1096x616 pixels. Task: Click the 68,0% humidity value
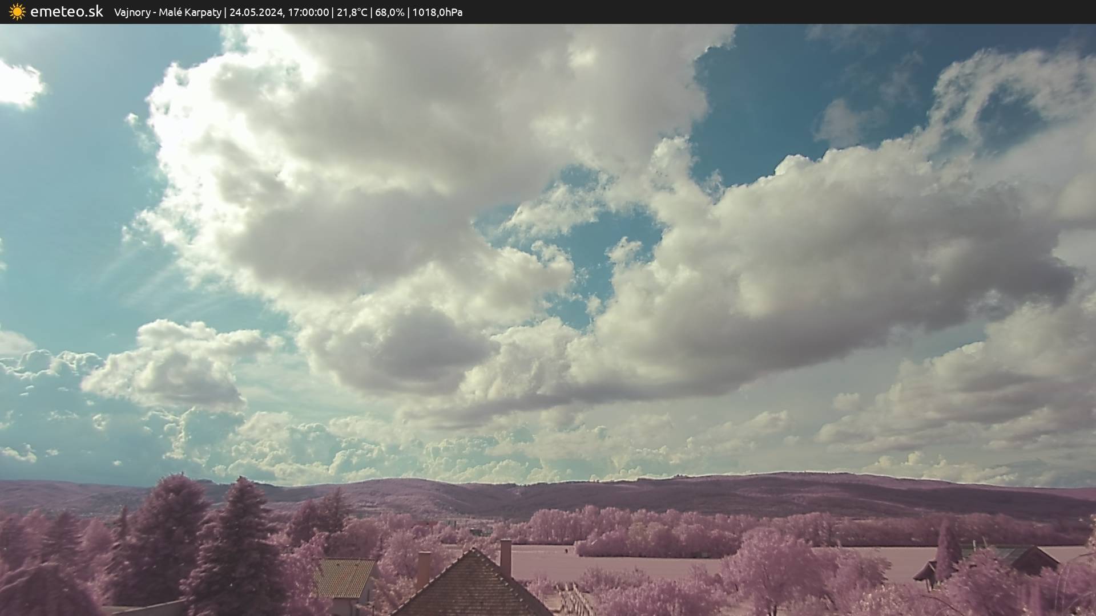(389, 13)
